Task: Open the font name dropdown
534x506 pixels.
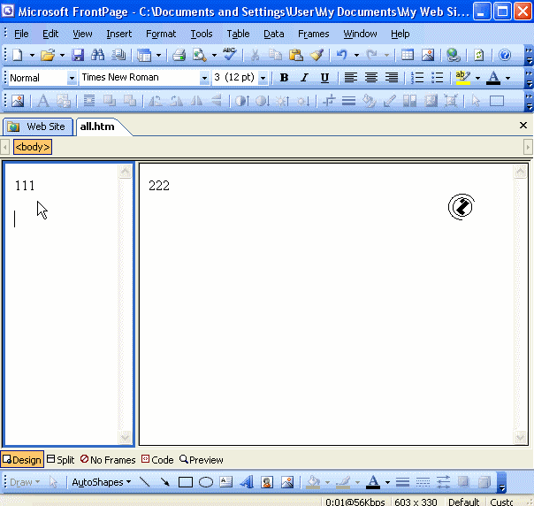Action: pyautogui.click(x=204, y=78)
